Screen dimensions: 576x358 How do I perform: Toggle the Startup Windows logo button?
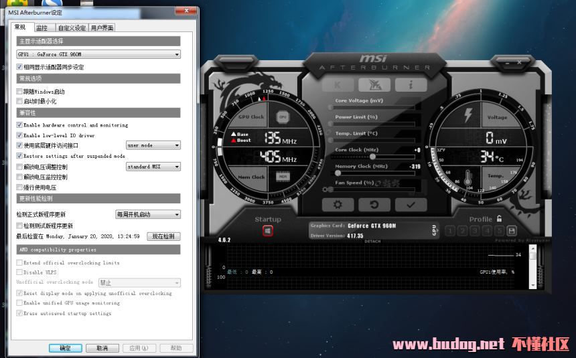(267, 231)
